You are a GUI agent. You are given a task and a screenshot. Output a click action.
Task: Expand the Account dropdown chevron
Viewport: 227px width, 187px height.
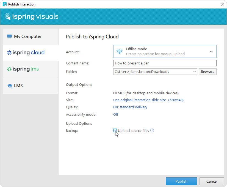click(211, 52)
